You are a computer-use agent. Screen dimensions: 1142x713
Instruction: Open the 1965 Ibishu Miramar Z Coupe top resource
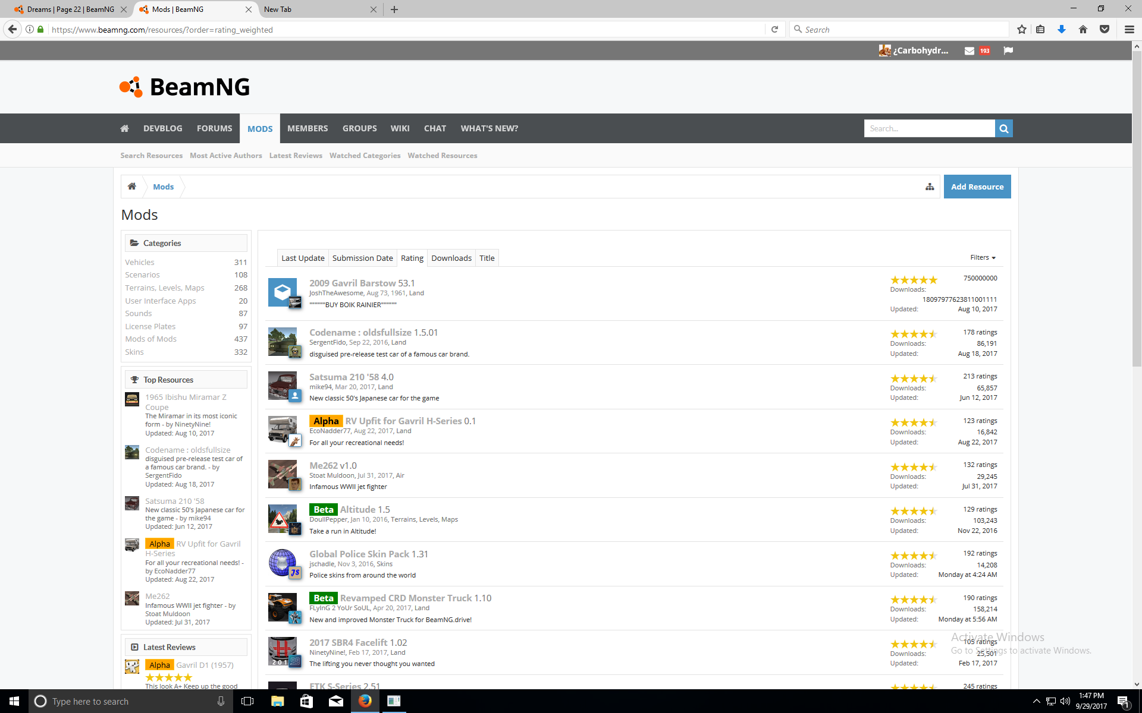[186, 402]
